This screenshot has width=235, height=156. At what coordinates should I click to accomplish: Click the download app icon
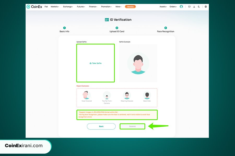pos(194,7)
